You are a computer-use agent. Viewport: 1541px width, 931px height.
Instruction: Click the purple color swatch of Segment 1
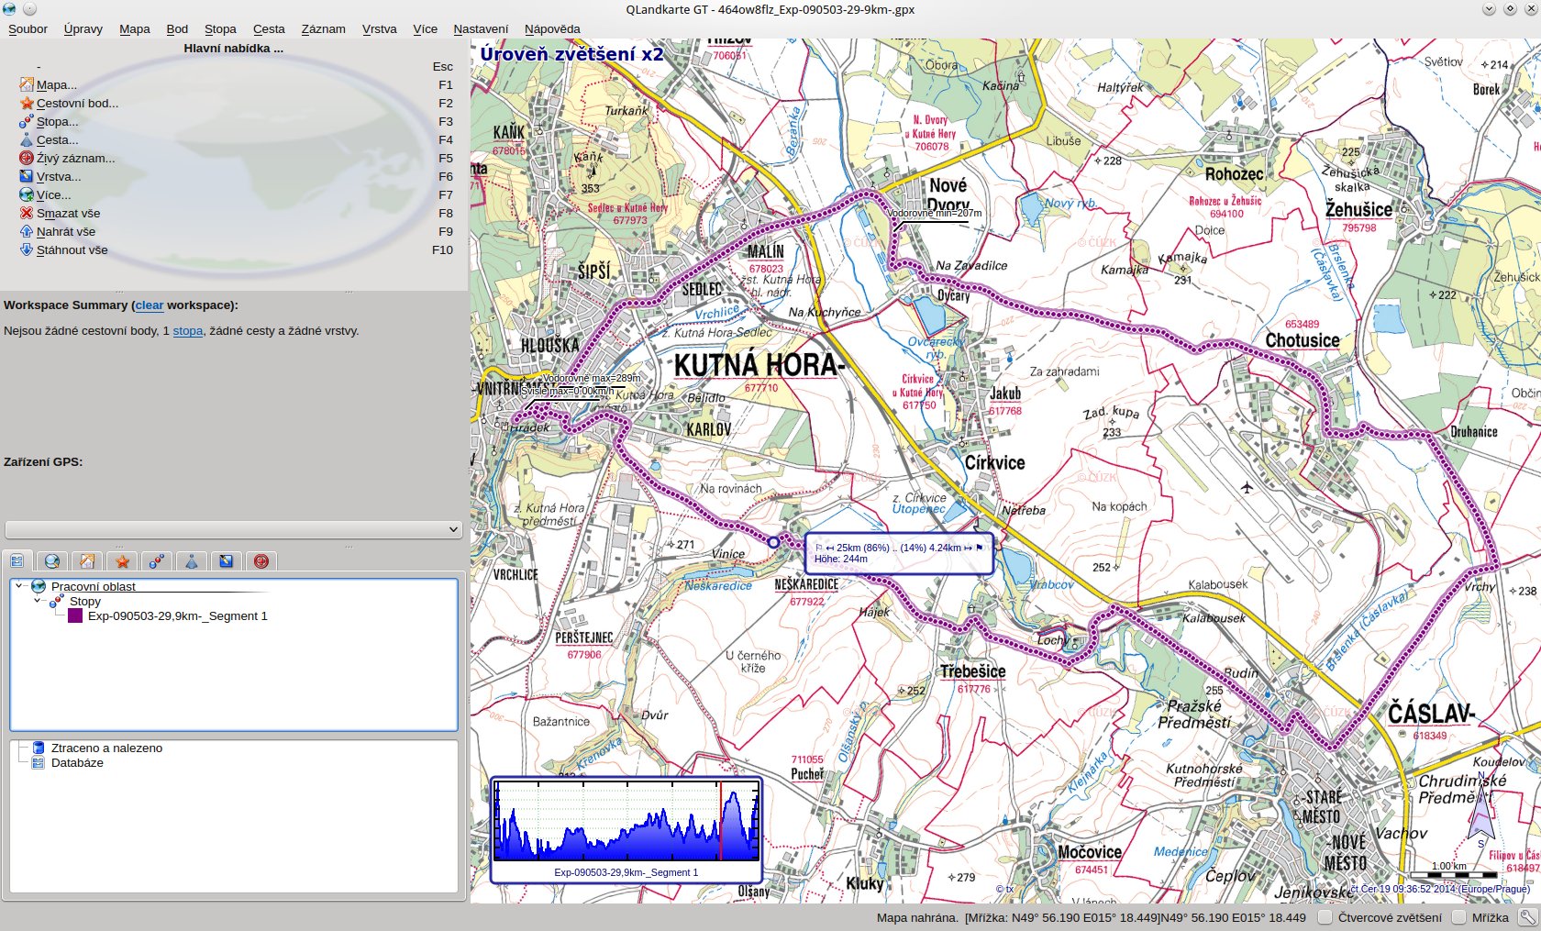pos(75,615)
